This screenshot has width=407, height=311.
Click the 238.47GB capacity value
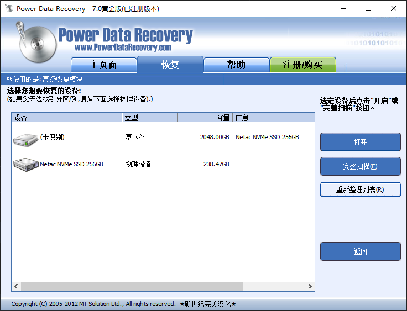[x=216, y=164]
